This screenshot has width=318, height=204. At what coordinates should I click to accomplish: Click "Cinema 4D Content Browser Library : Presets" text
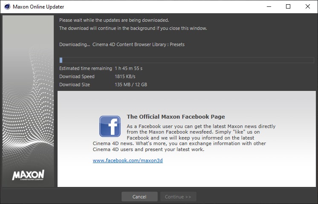(x=139, y=44)
